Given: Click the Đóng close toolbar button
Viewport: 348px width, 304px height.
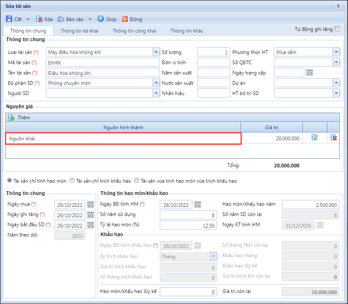Looking at the screenshot, I should tap(125, 19).
